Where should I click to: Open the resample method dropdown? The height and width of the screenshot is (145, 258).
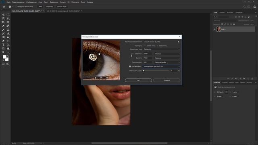point(162,66)
